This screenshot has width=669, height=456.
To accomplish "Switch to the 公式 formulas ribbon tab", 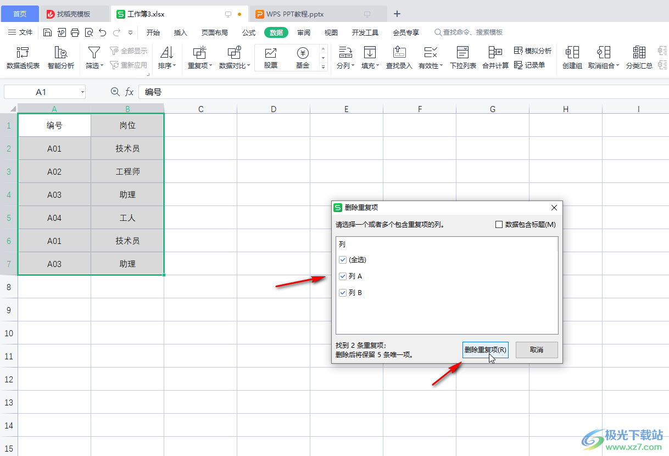I will pos(249,33).
